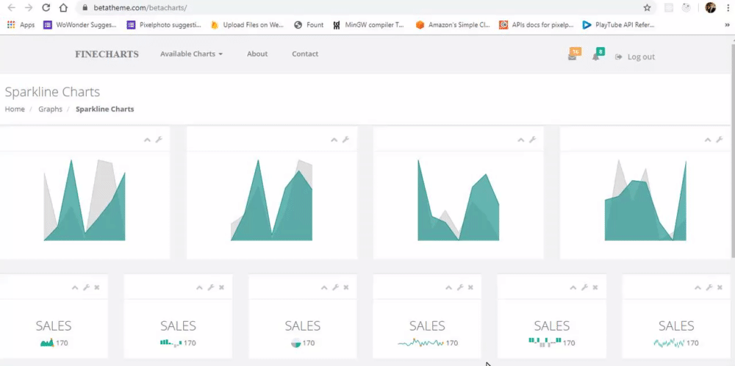Go to Home in the breadcrumb
The height and width of the screenshot is (366, 735).
[15, 110]
